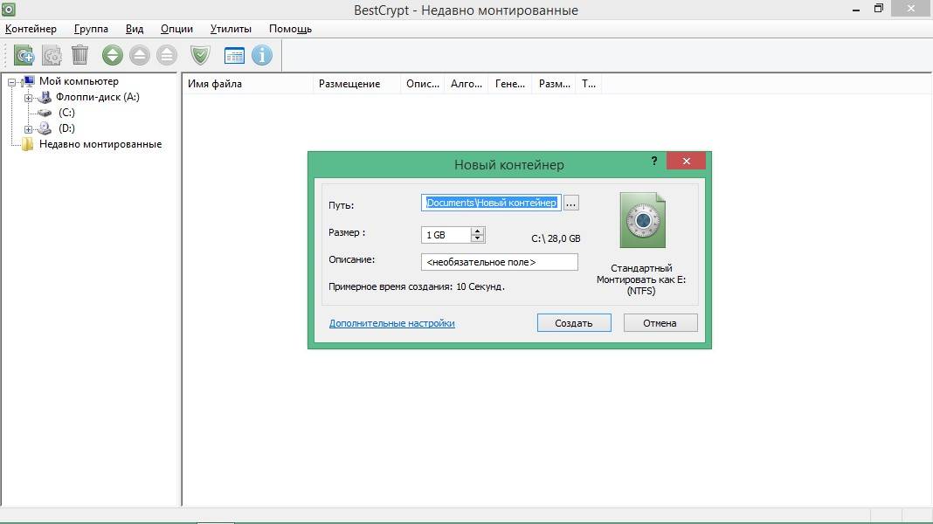Click the Размер size field showing 1 GB
Viewport: 933px width, 524px height.
pos(446,235)
